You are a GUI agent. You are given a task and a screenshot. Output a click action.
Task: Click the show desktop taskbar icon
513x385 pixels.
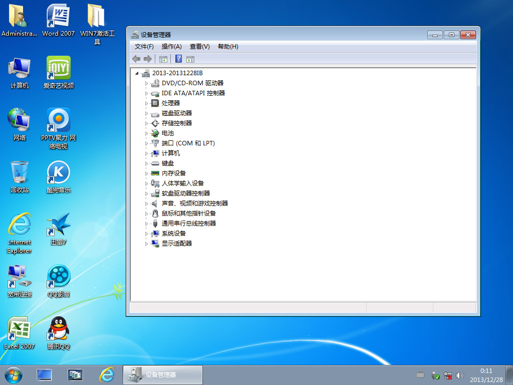(44, 375)
